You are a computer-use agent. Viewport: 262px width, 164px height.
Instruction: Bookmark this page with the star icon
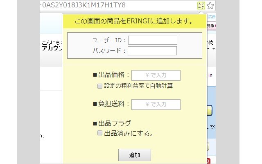pyautogui.click(x=210, y=5)
